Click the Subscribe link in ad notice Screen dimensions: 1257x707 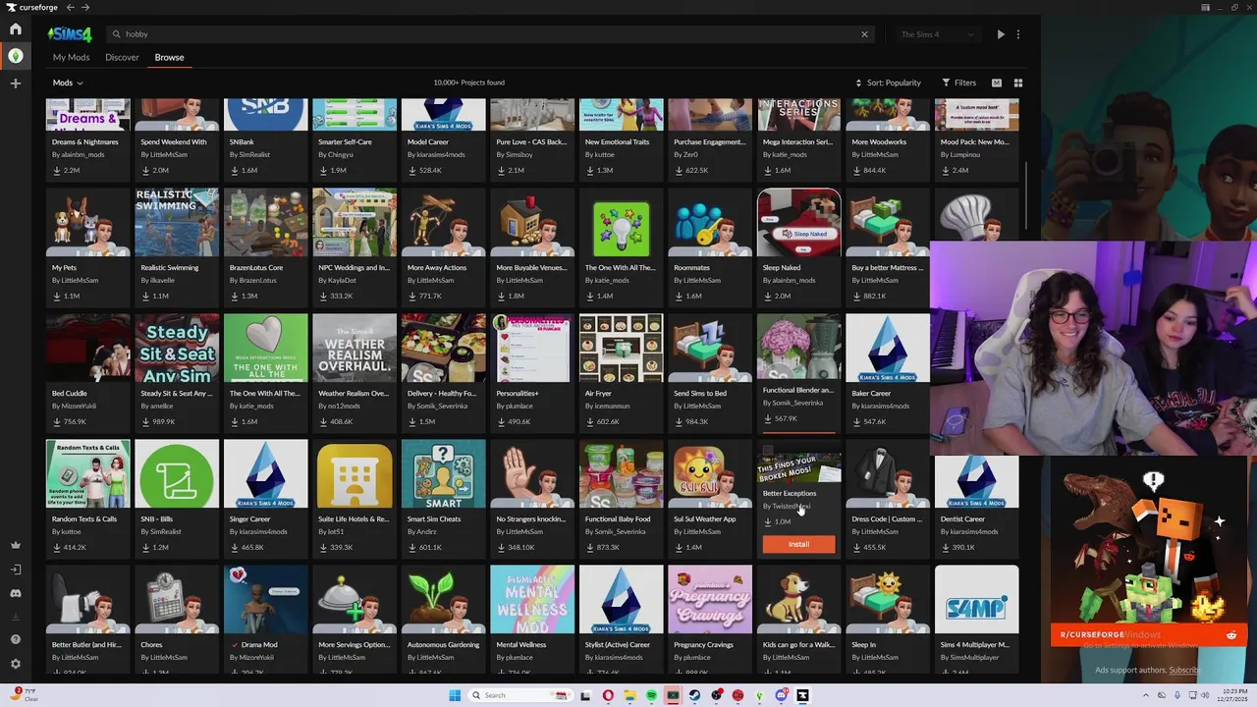click(x=1183, y=670)
